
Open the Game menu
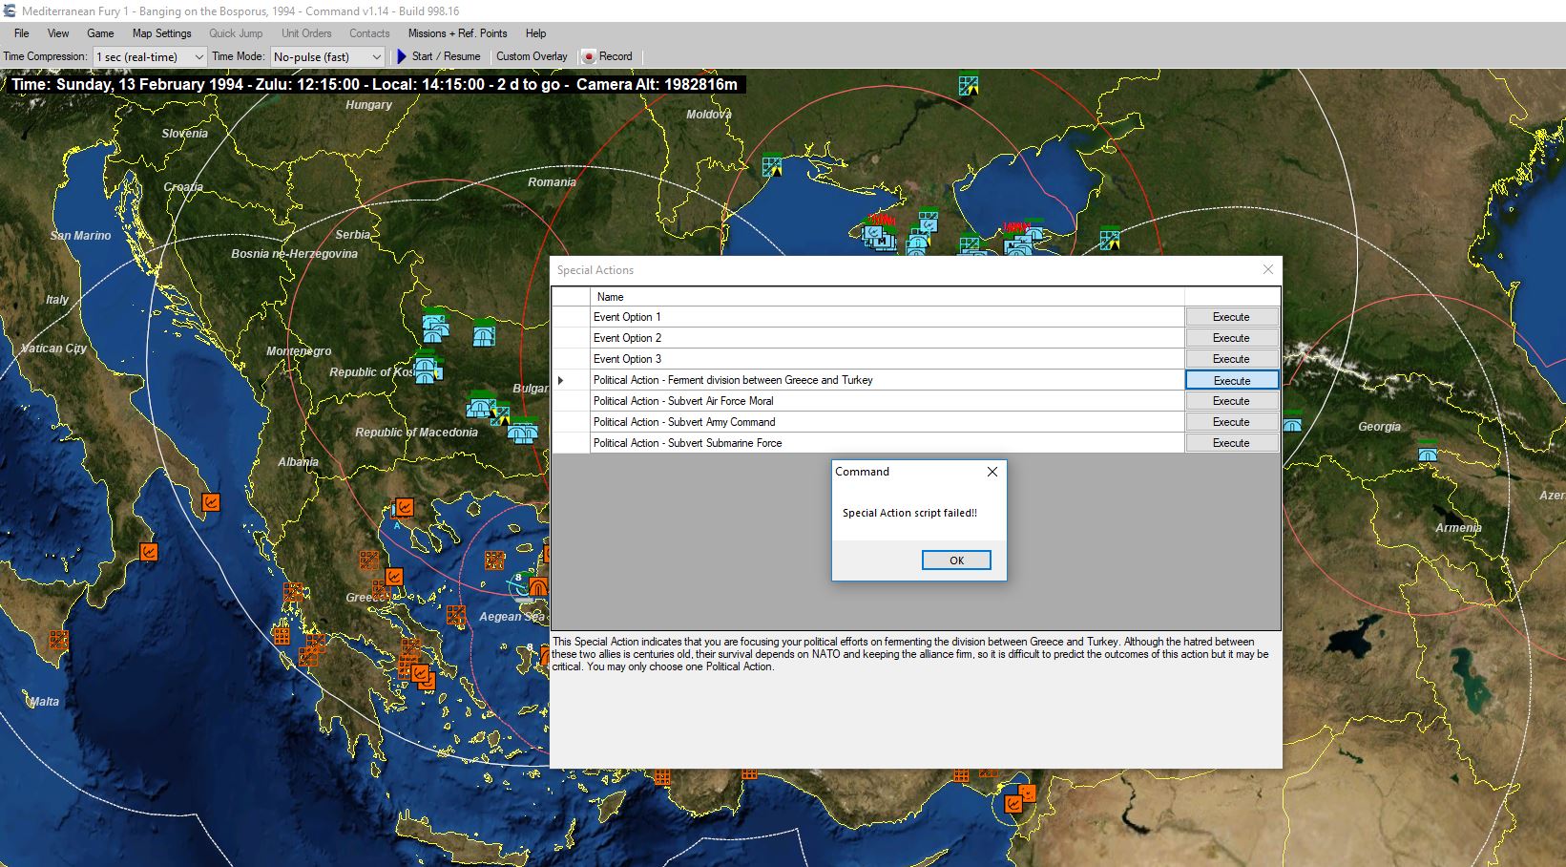[100, 33]
